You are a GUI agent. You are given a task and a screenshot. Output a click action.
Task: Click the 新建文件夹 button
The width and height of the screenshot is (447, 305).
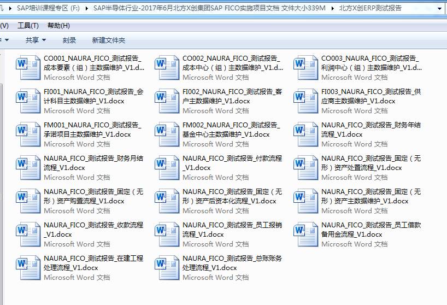click(109, 40)
